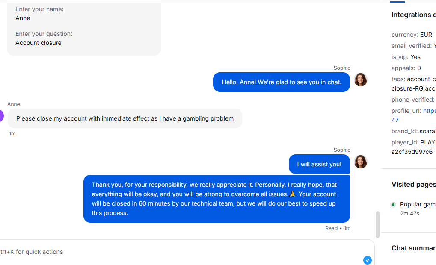Click the pre-chat form with Account closure
Screen dimensions: 436x265
point(84,28)
